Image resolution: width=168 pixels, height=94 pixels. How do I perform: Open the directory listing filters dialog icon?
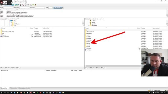28,5
